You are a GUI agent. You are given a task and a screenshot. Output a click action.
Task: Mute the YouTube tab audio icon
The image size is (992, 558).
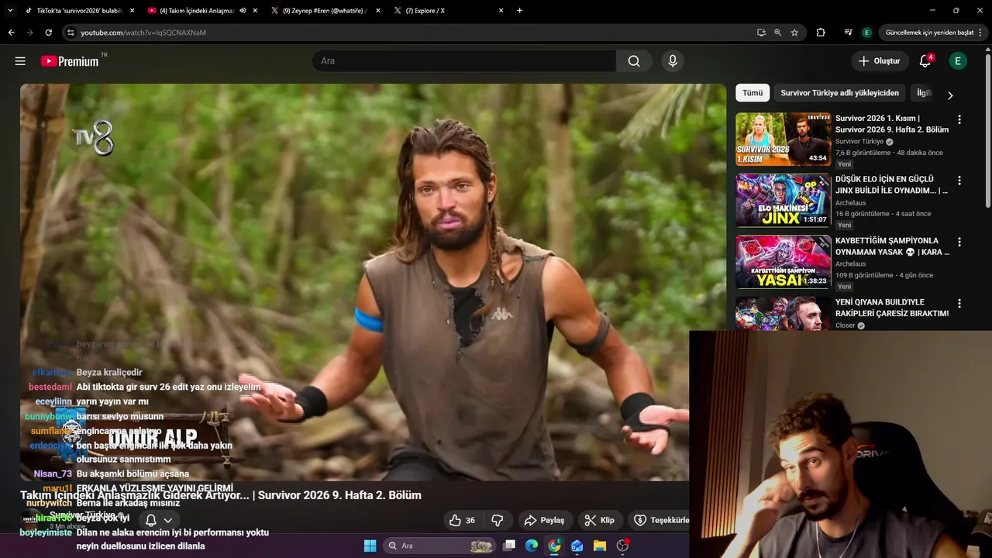243,11
